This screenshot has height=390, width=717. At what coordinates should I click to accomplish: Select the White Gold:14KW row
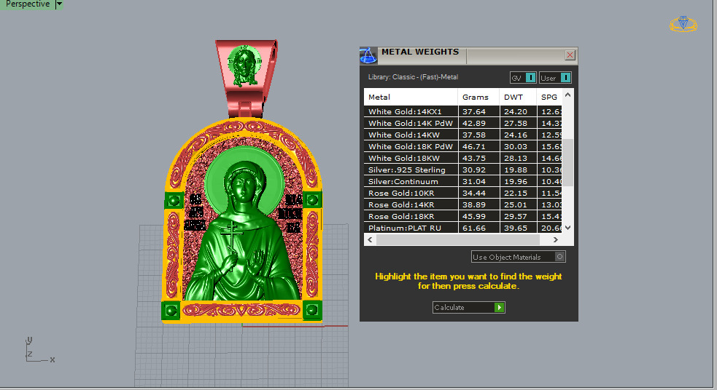click(x=462, y=135)
